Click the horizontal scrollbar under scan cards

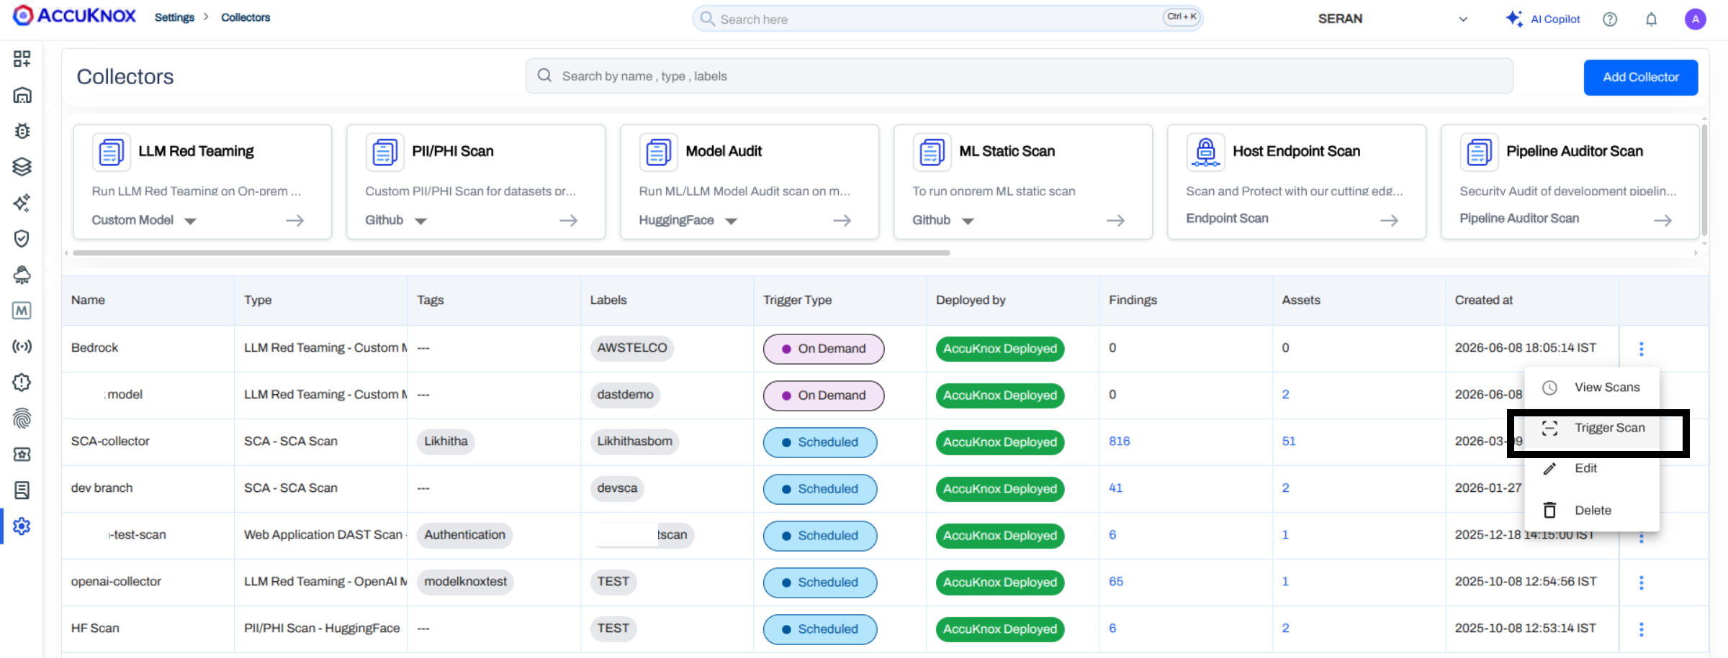[x=511, y=253]
